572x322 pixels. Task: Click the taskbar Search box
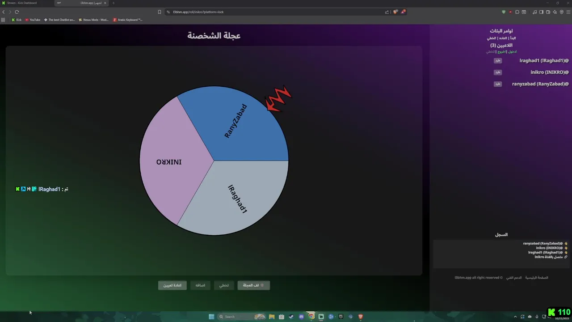[x=241, y=317]
